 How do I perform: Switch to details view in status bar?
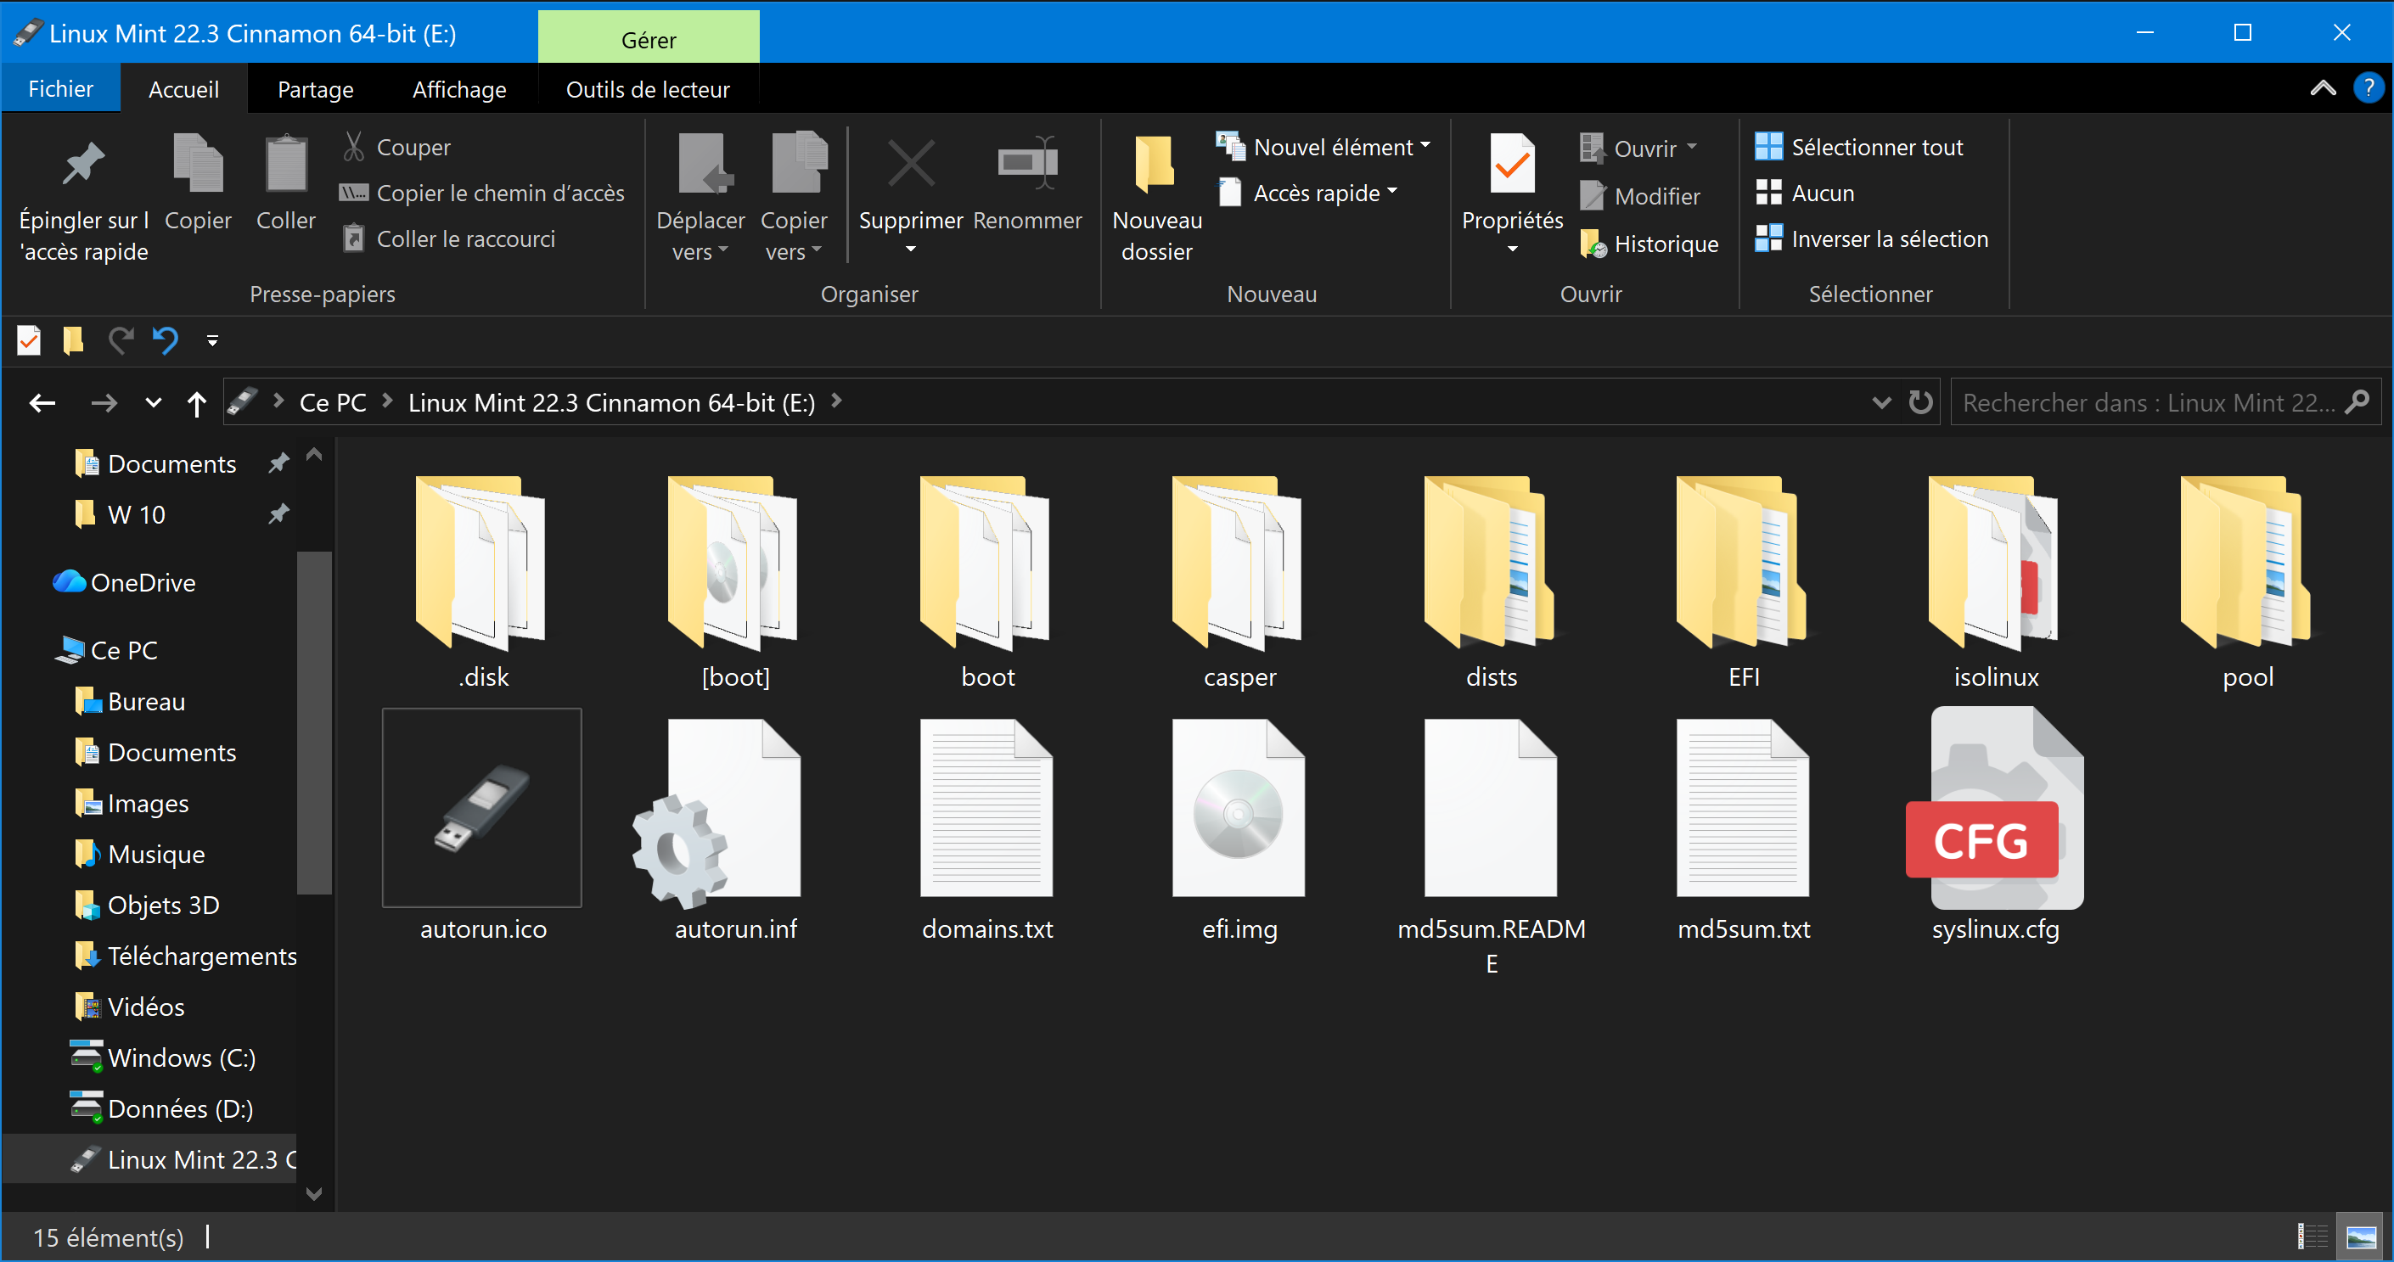[2313, 1236]
